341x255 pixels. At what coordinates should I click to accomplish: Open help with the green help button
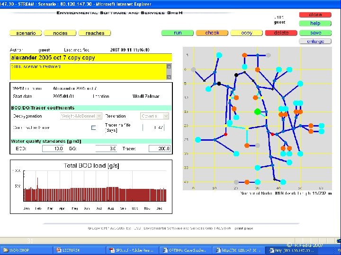pyautogui.click(x=315, y=23)
